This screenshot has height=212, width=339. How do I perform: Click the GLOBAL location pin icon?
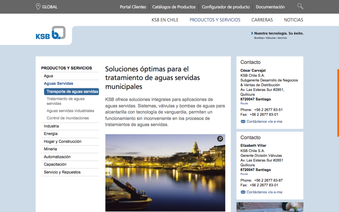click(x=38, y=7)
